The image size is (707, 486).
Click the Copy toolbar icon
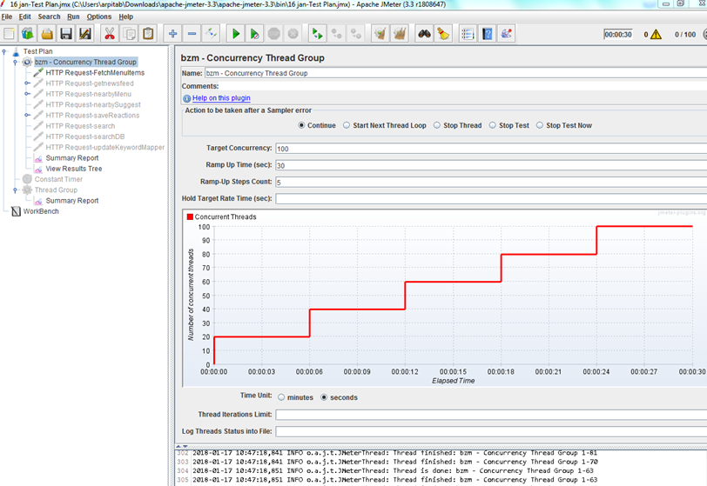(129, 34)
